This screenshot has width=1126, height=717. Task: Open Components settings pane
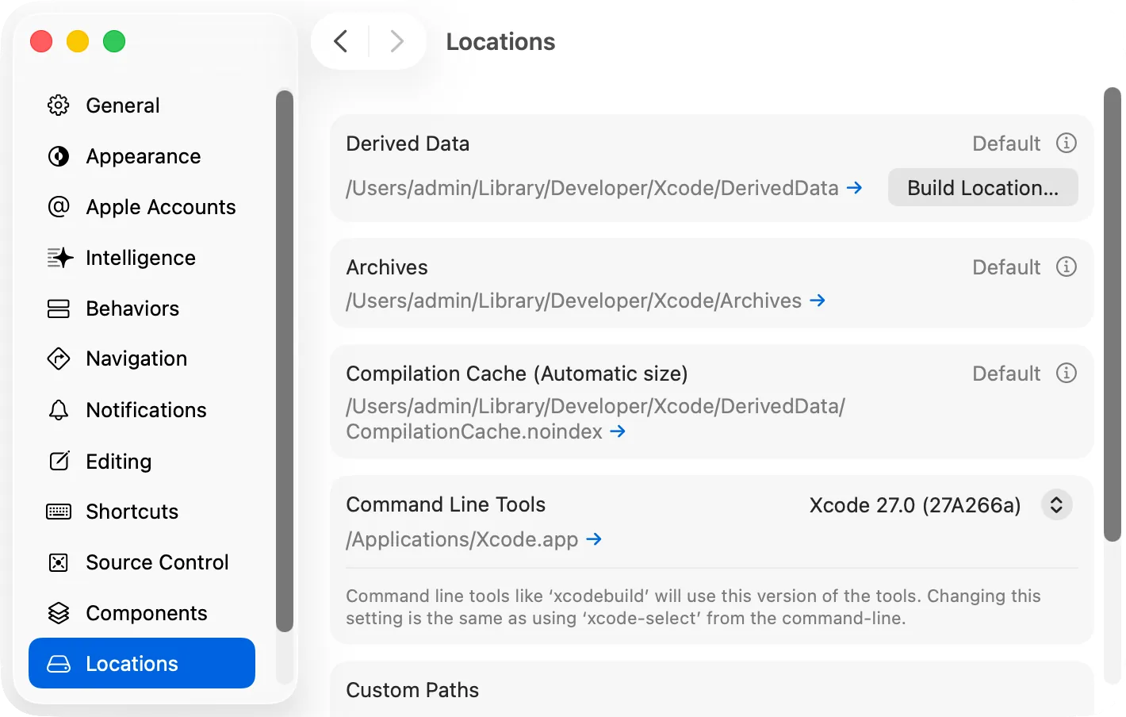(142, 613)
